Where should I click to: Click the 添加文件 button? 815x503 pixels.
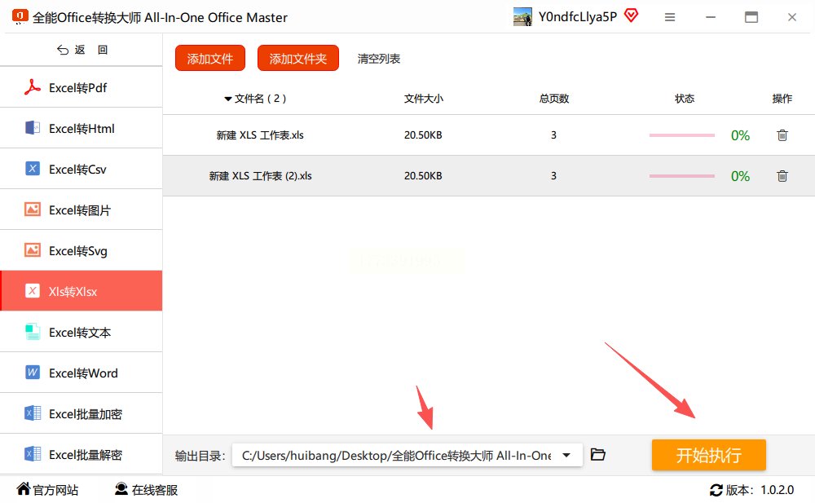coord(210,58)
